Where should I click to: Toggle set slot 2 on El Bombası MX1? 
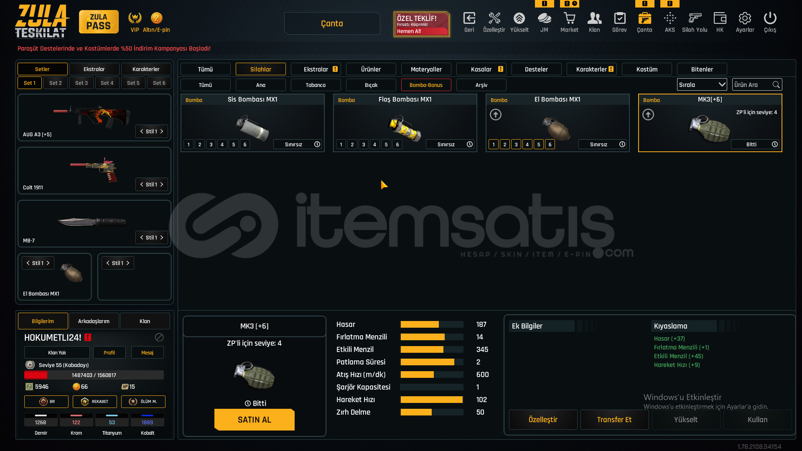tap(505, 145)
